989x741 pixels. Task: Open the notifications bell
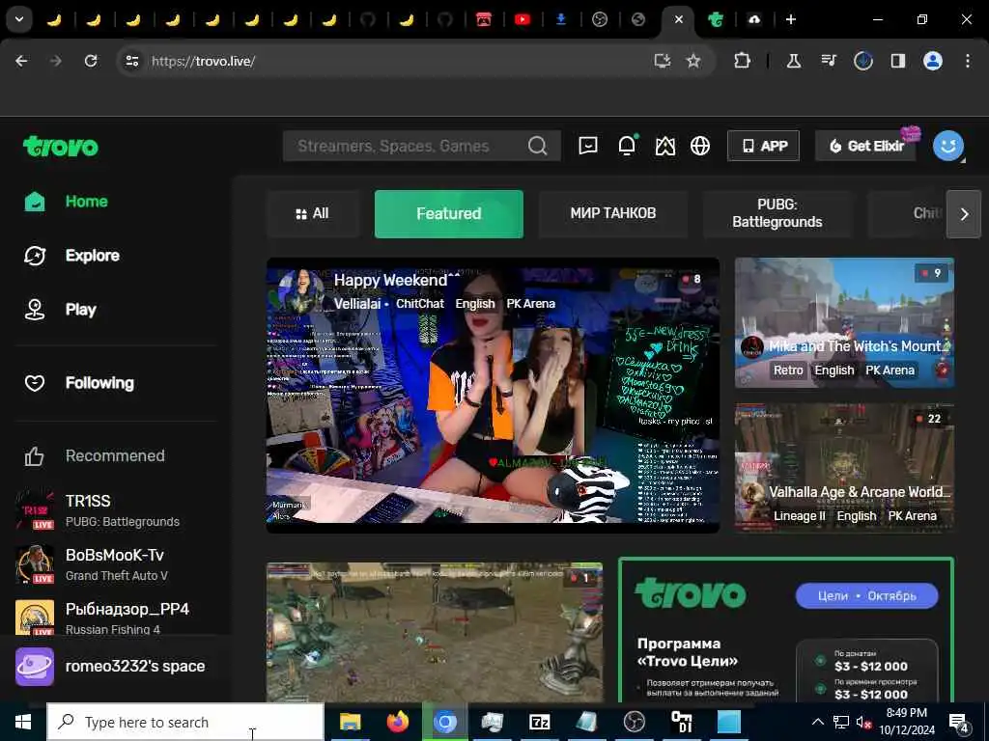(x=627, y=147)
